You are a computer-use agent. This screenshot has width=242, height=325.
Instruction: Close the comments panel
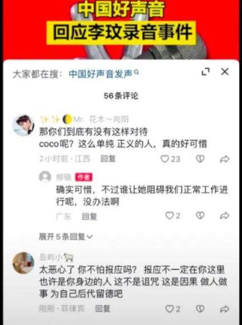coord(225,71)
